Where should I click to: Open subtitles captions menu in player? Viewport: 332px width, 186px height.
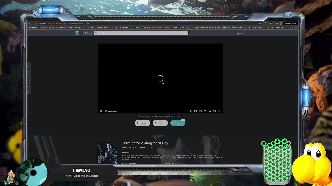[x=205, y=111]
